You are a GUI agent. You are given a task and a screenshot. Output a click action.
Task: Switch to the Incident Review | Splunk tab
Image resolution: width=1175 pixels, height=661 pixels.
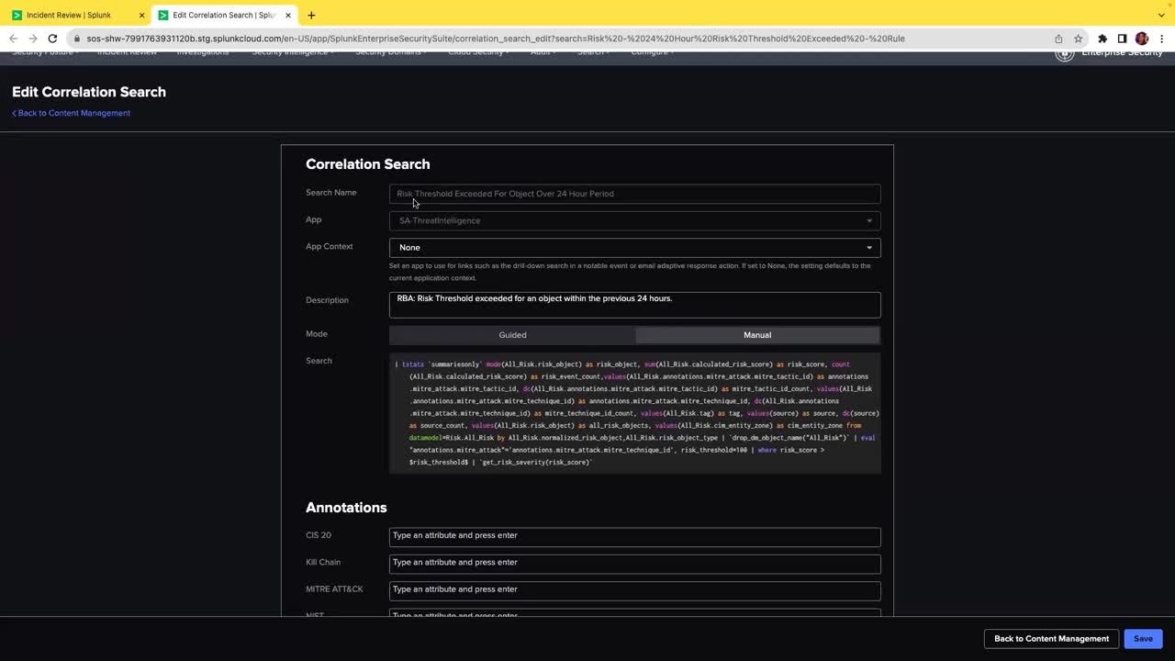point(77,15)
